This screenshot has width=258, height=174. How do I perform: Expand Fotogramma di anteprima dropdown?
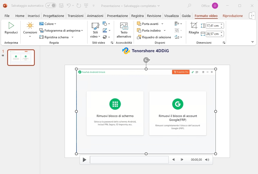82,31
